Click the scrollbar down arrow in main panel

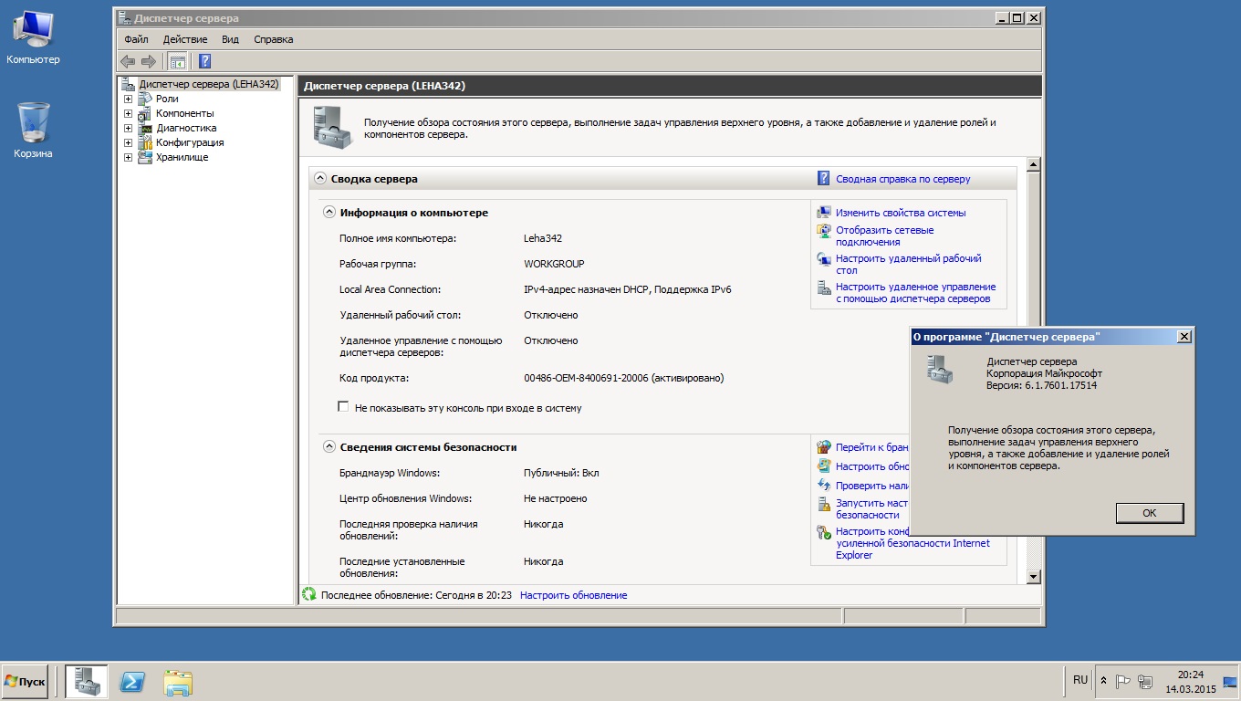1034,576
